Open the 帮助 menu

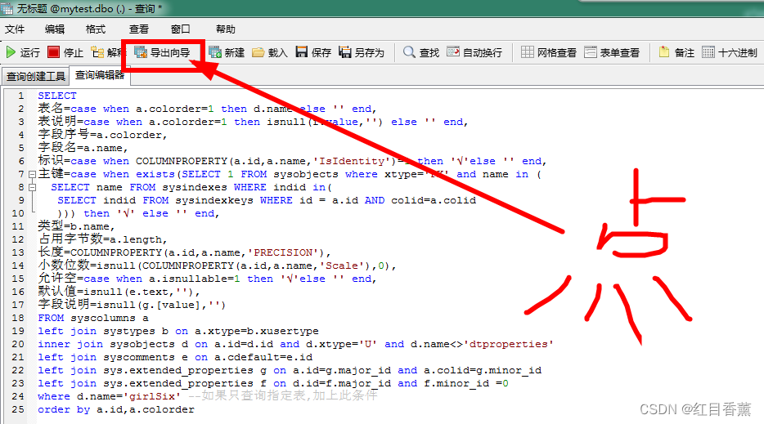coord(226,29)
